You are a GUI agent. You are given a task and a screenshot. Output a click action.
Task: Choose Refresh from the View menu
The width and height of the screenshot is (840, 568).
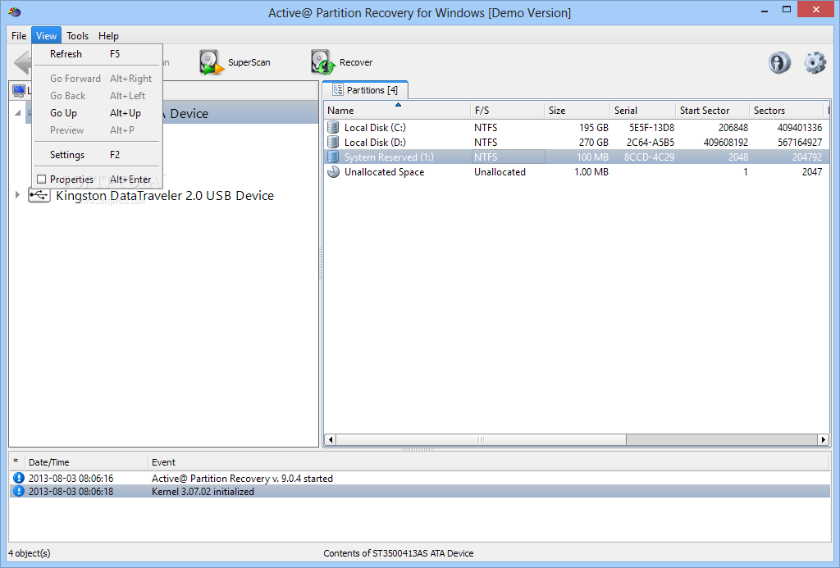(98, 54)
